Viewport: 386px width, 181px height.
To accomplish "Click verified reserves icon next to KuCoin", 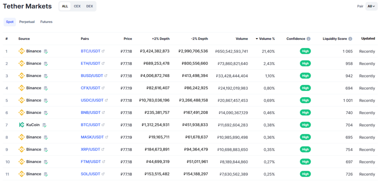I will [44, 125].
